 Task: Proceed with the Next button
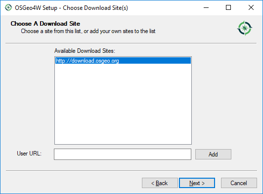[x=197, y=183]
